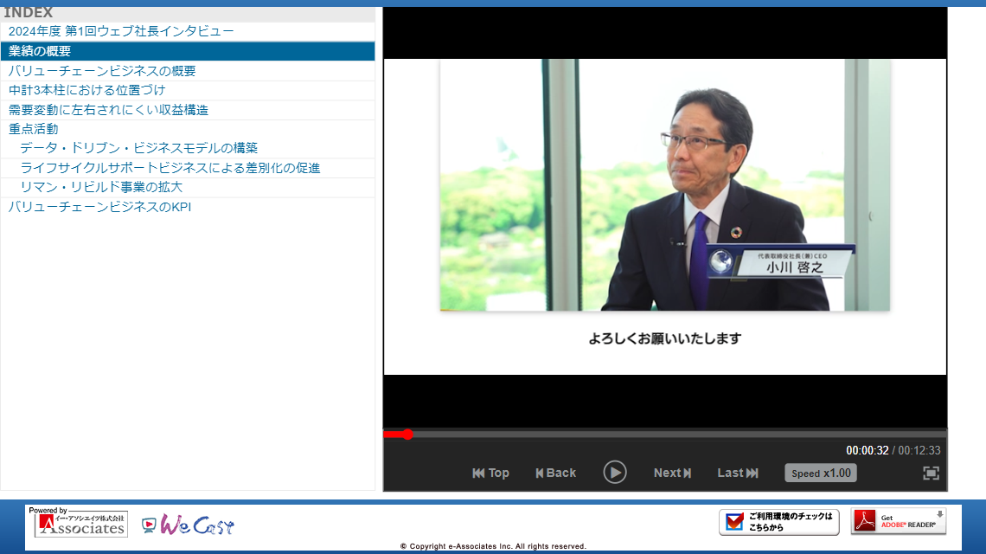This screenshot has width=986, height=554.
Task: Go to previous chapter with Back
Action: (555, 473)
